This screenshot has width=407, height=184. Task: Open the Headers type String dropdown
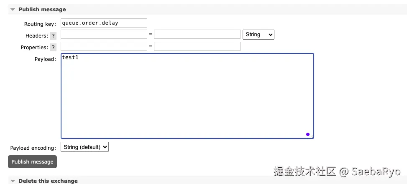[258, 35]
